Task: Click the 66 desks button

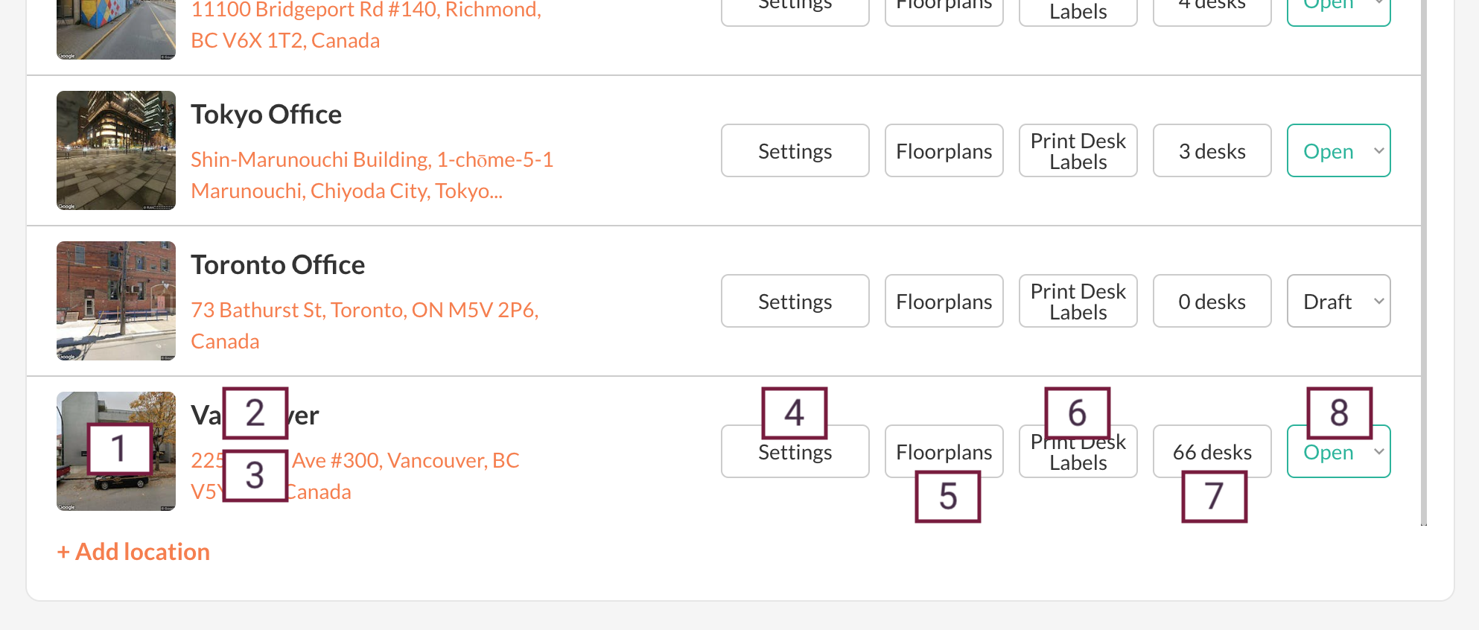Action: pyautogui.click(x=1212, y=451)
